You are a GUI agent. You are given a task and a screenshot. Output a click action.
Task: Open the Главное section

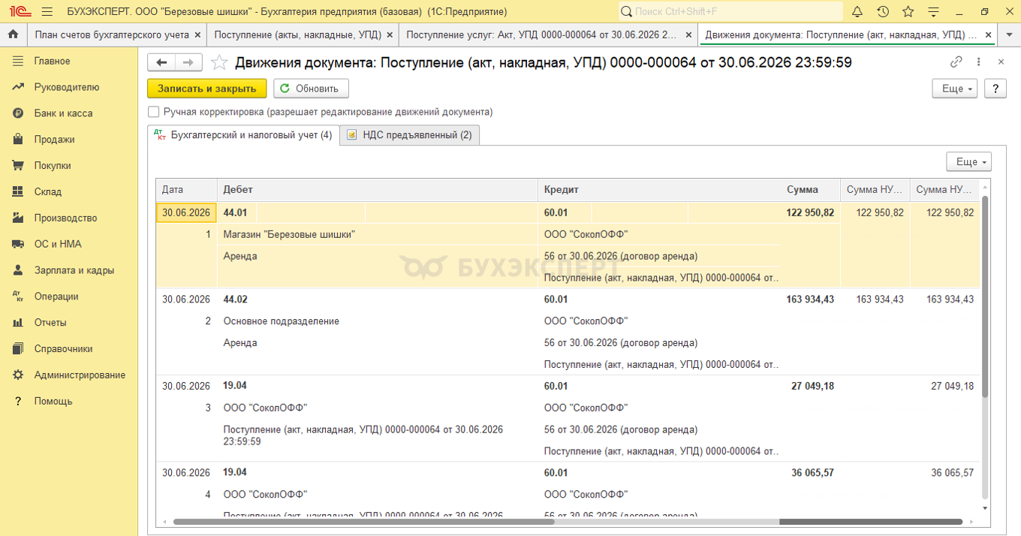(x=69, y=61)
